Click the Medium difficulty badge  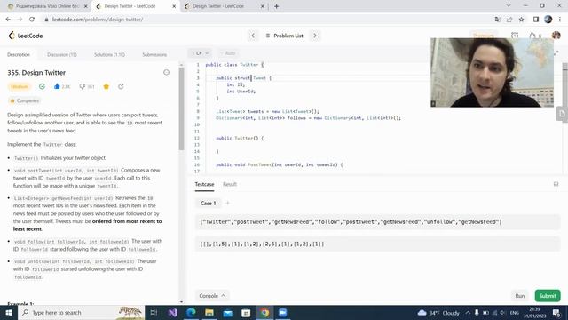point(20,86)
